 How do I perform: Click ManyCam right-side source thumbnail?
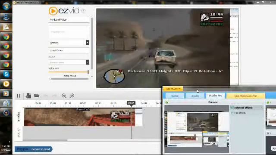[271, 117]
